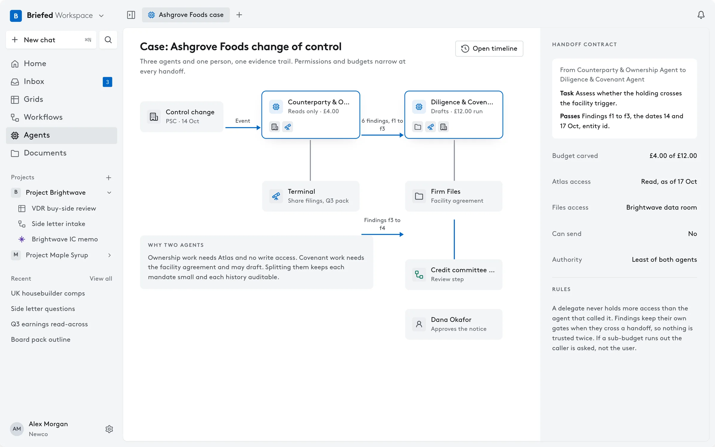
Task: Click View all recent link
Action: pyautogui.click(x=101, y=278)
